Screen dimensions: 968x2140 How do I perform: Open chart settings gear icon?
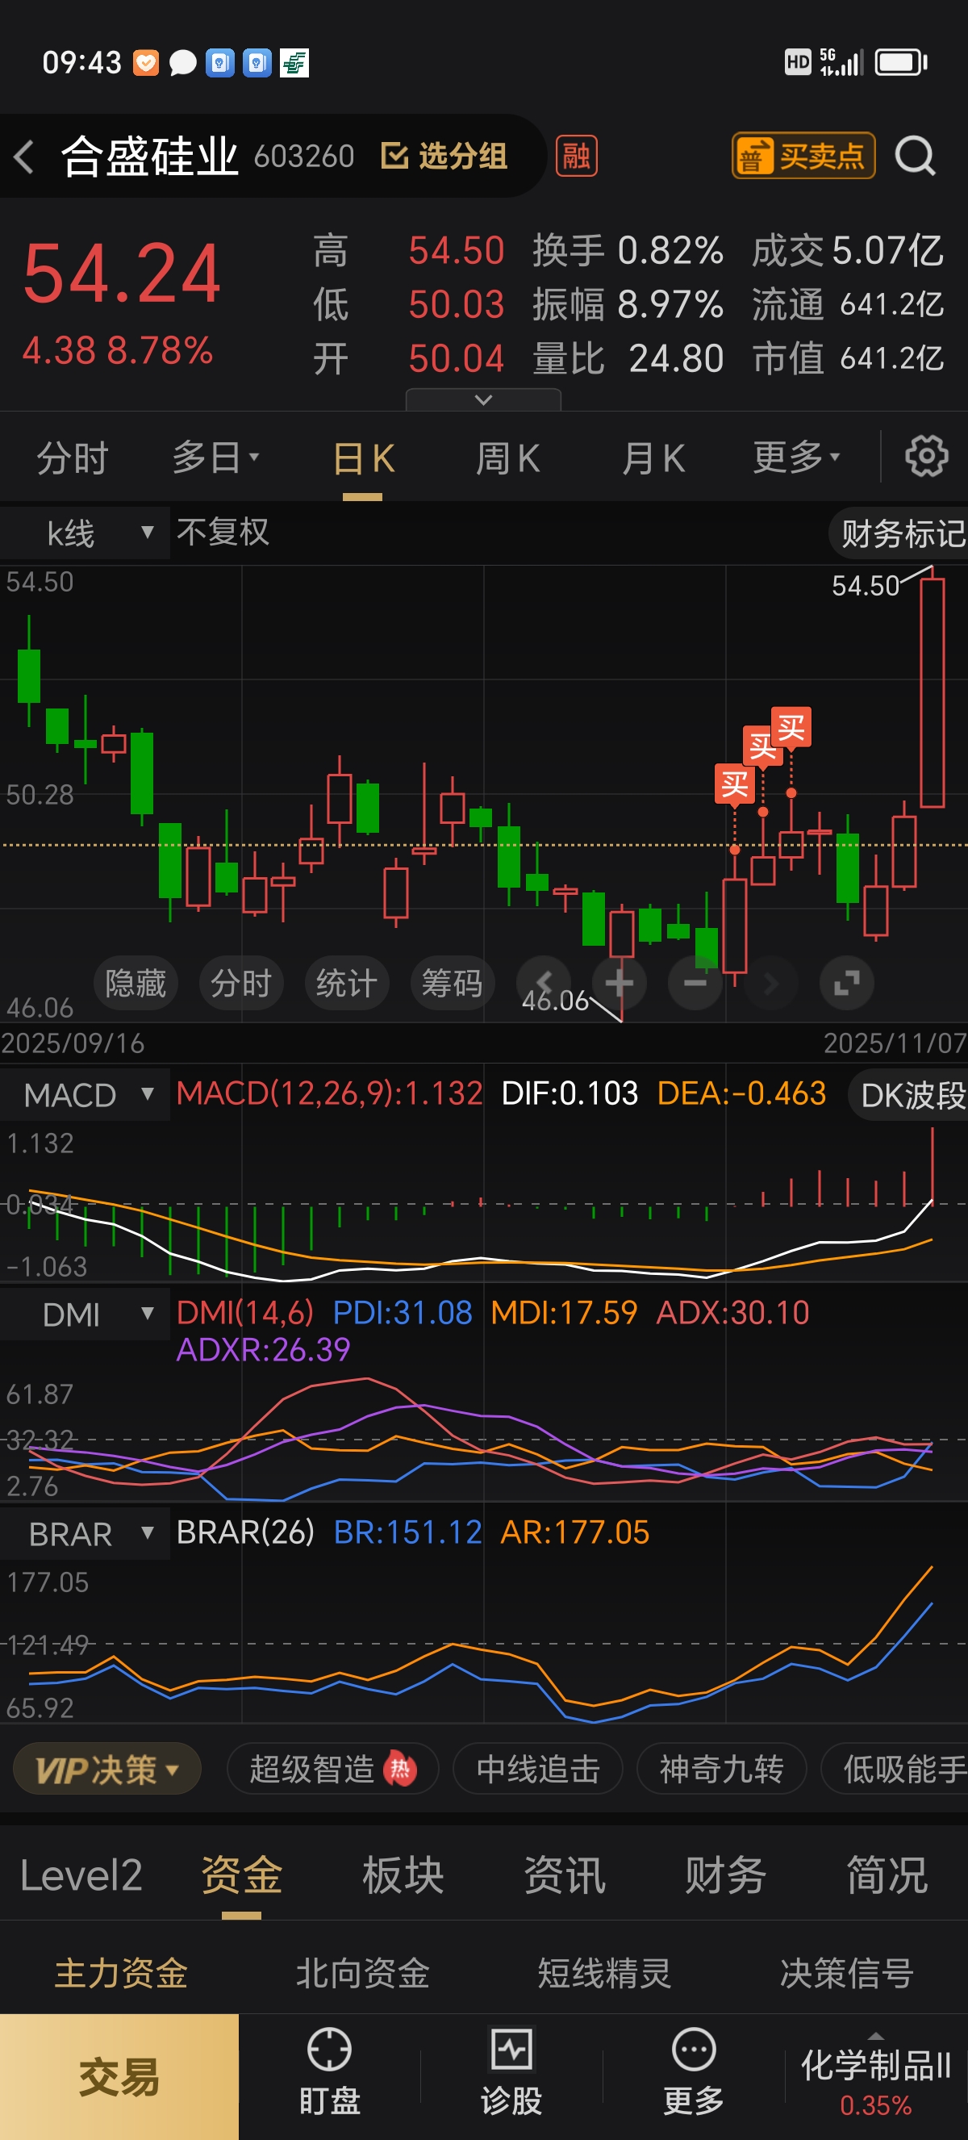[926, 456]
